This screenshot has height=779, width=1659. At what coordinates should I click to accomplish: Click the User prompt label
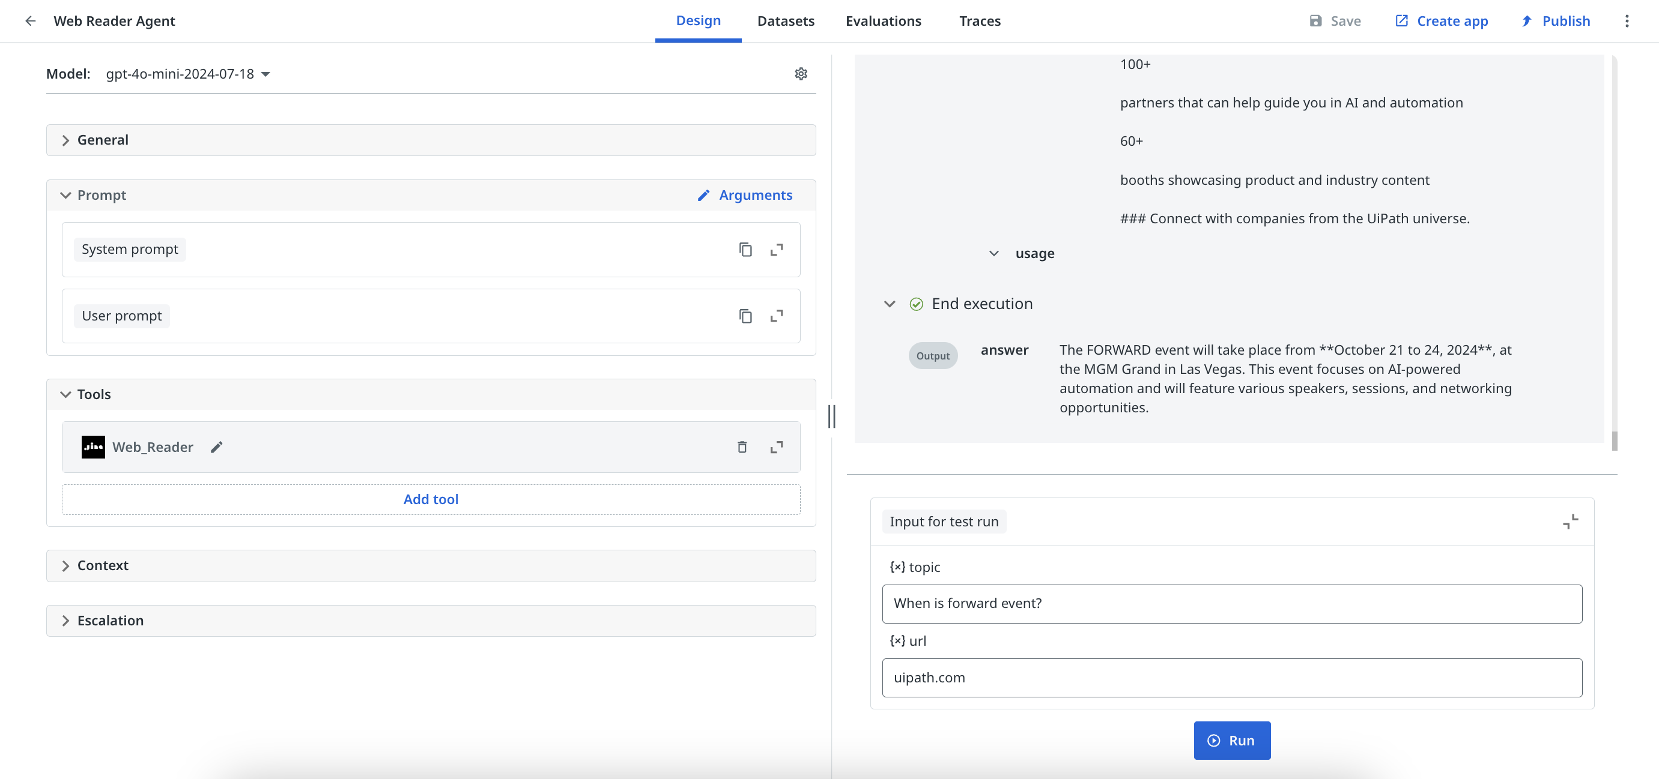pyautogui.click(x=122, y=316)
